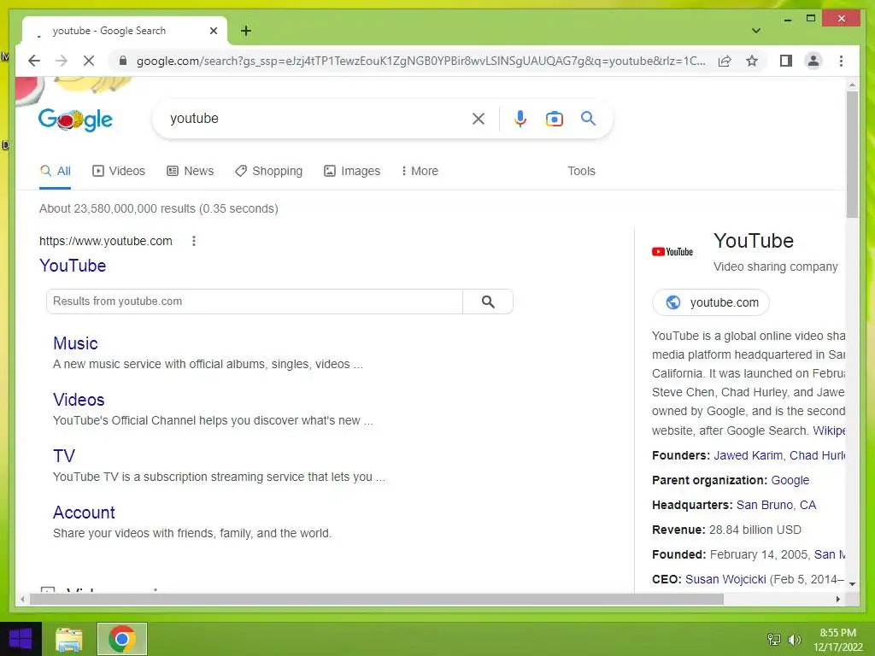Click the vertical scrollbar thumb
This screenshot has width=875, height=656.
(852, 154)
